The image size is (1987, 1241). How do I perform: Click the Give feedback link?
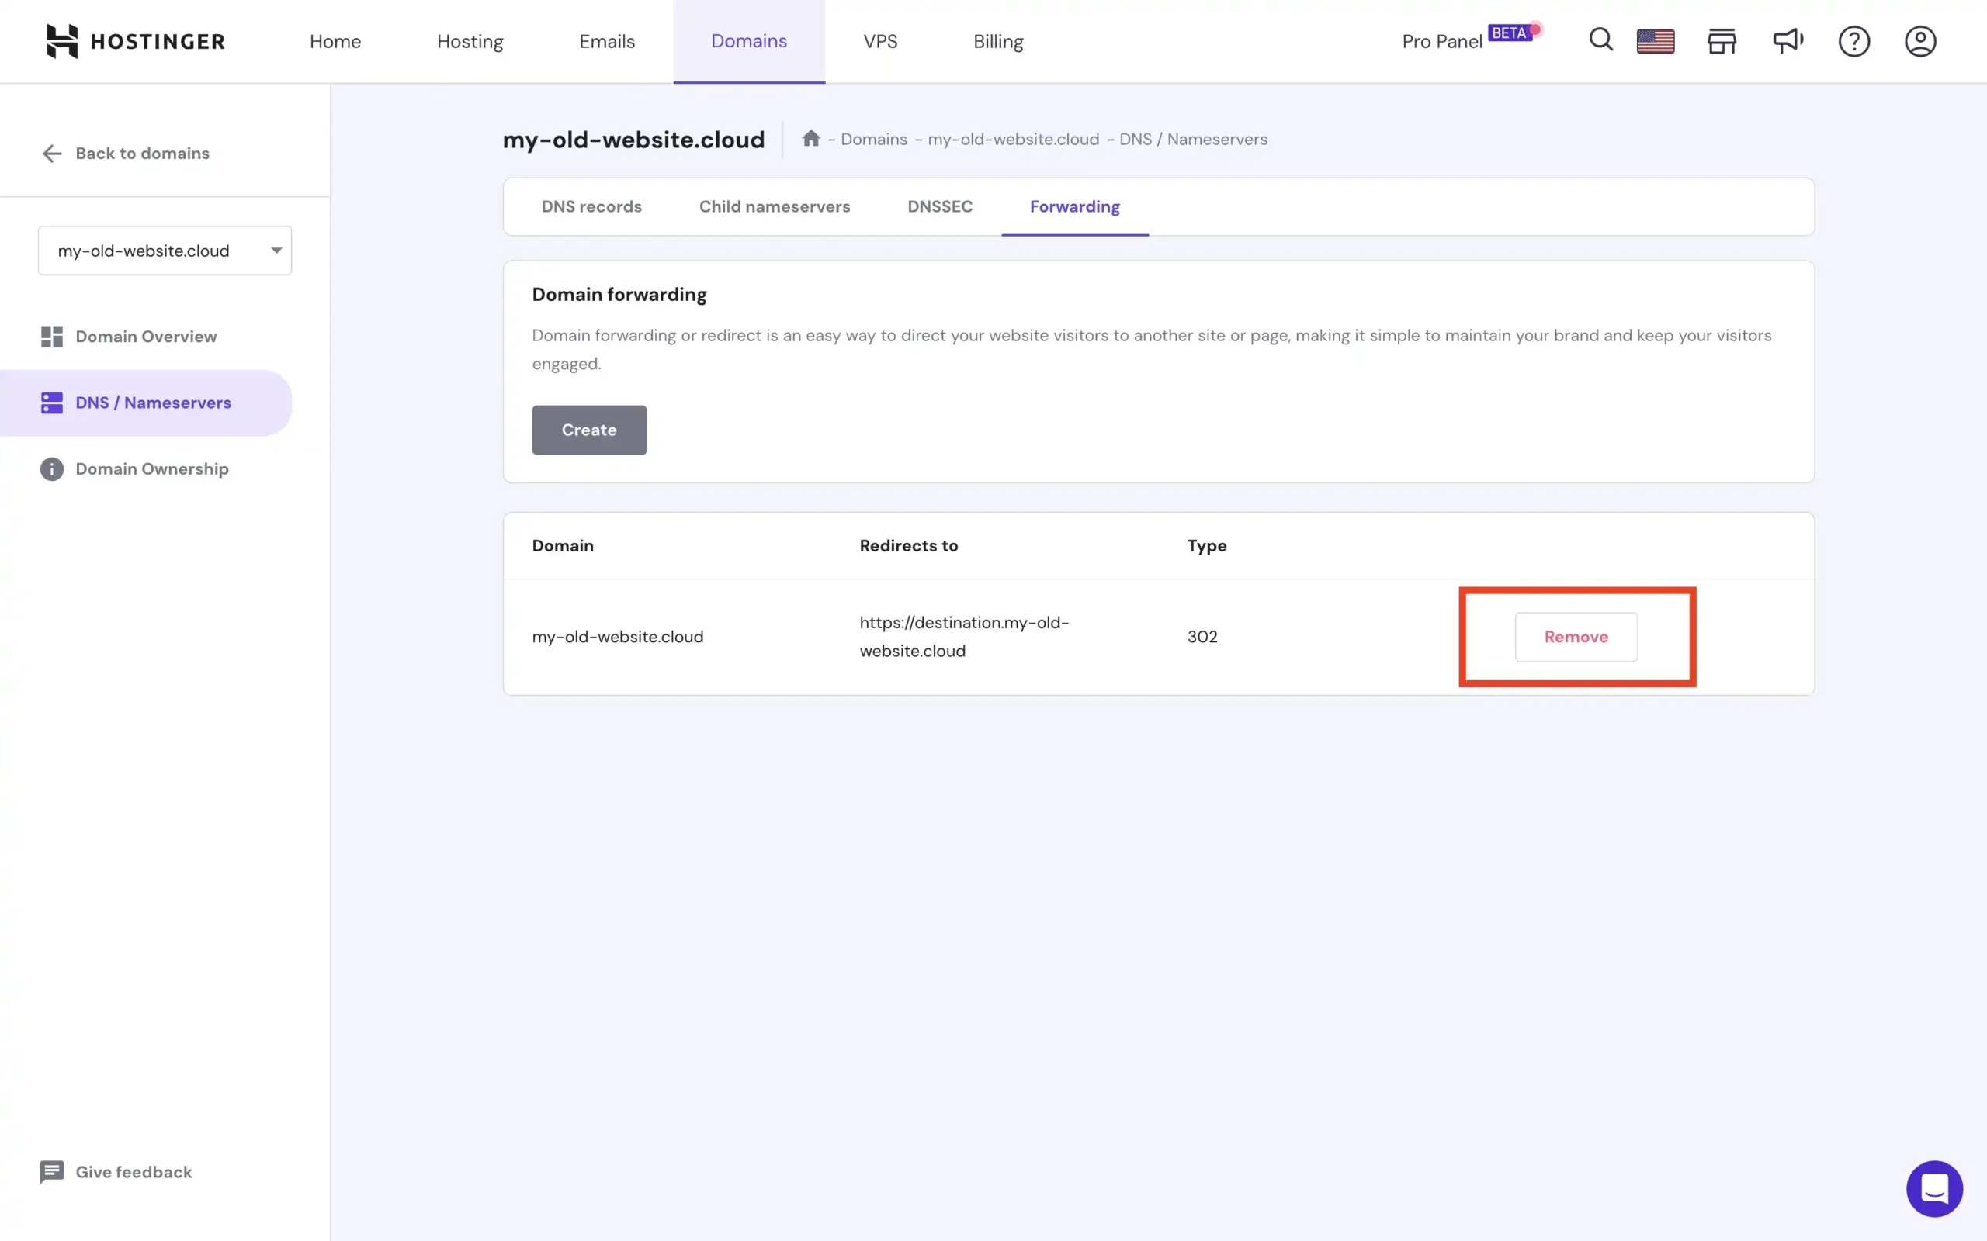coord(116,1172)
